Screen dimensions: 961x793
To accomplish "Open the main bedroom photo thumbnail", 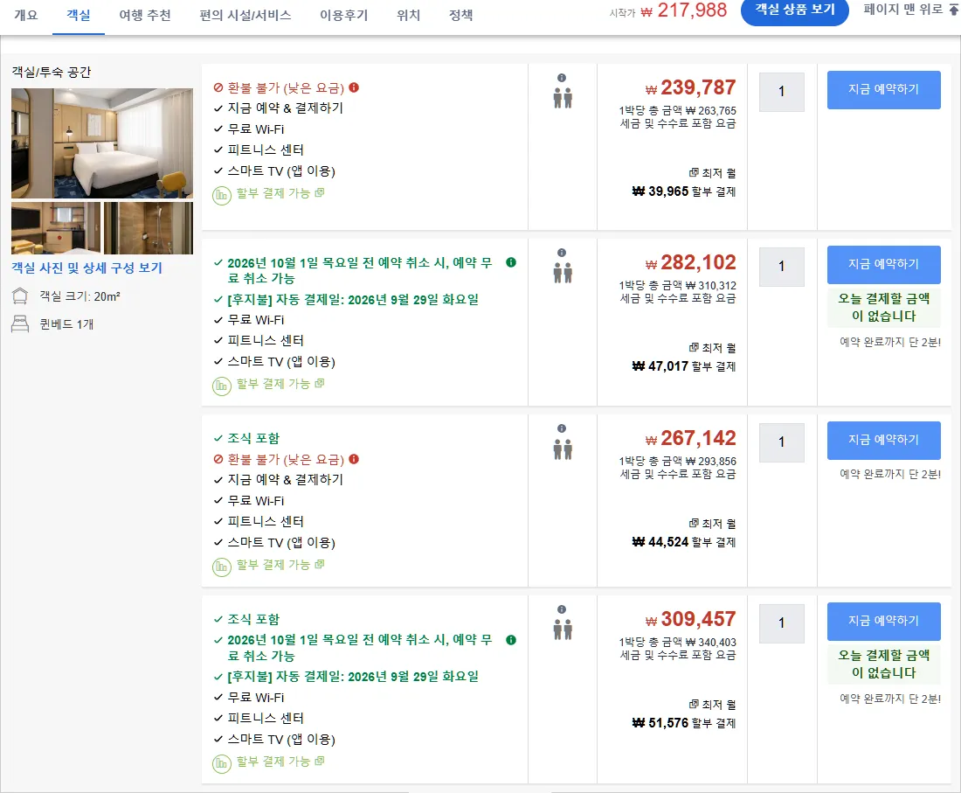I will [101, 143].
